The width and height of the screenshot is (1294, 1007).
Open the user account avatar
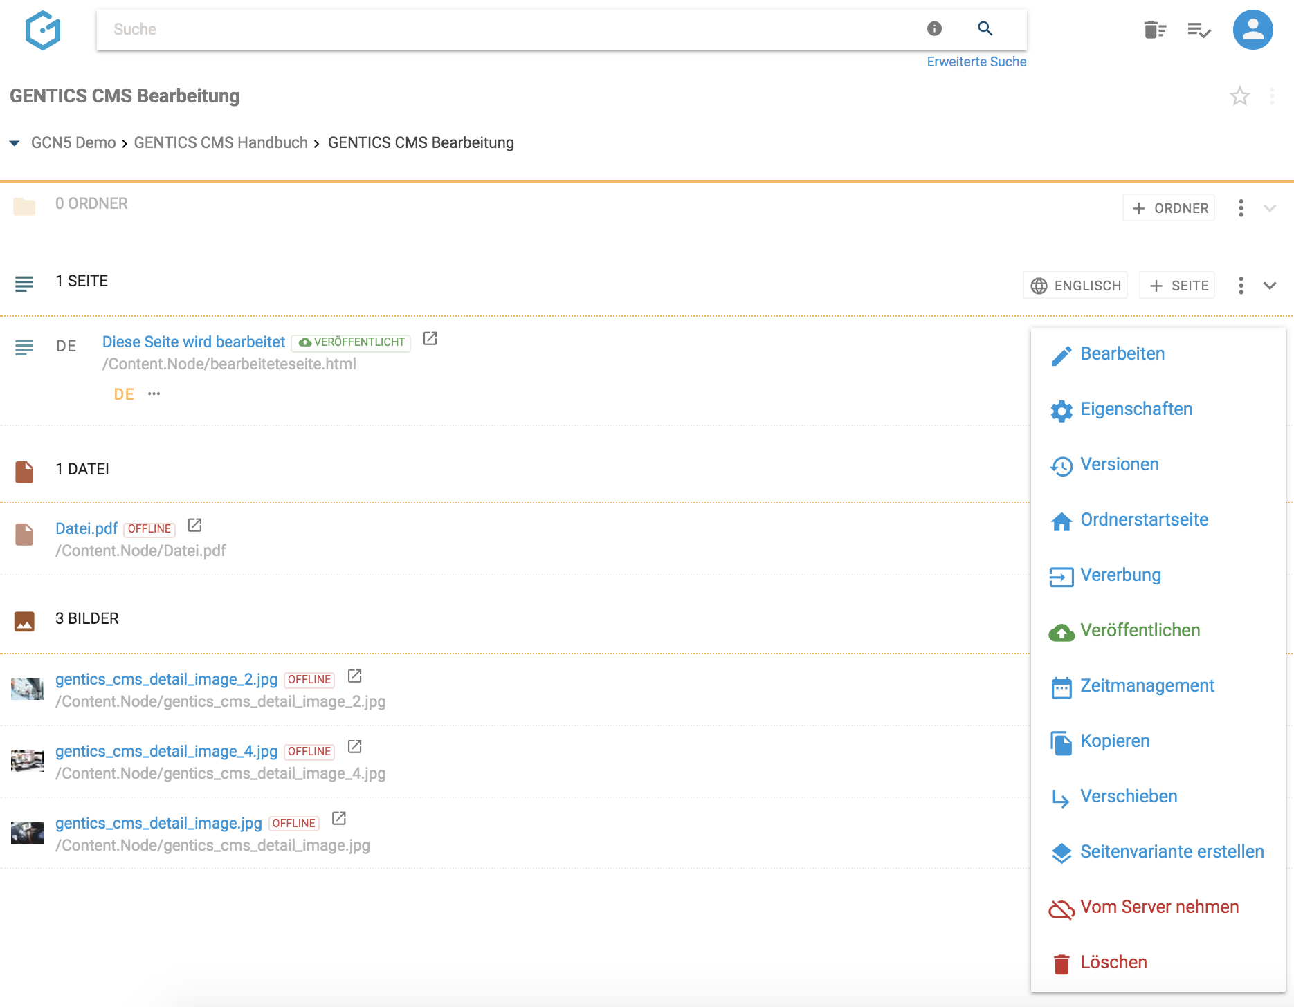tap(1252, 30)
